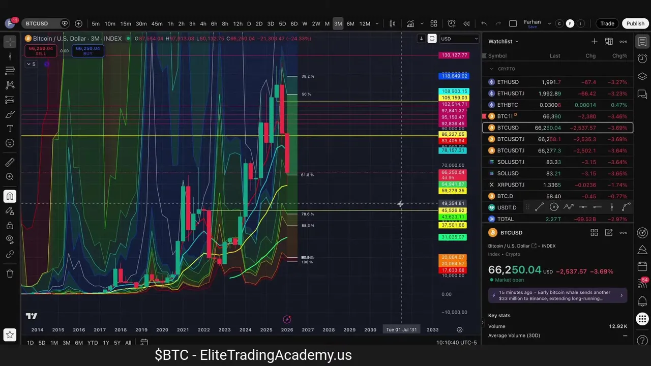
Task: Open the watchlist more options menu
Action: [624, 41]
